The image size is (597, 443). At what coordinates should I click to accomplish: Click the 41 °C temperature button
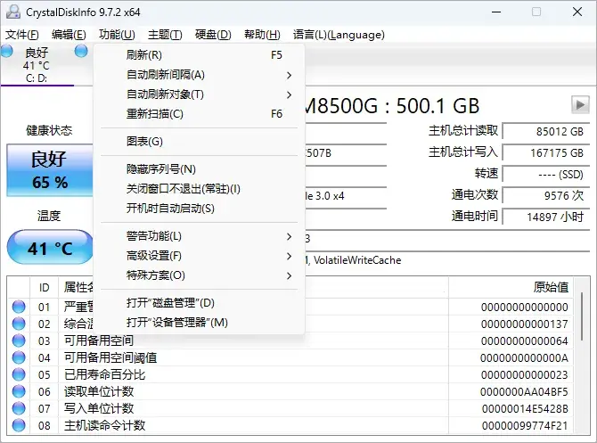click(50, 247)
